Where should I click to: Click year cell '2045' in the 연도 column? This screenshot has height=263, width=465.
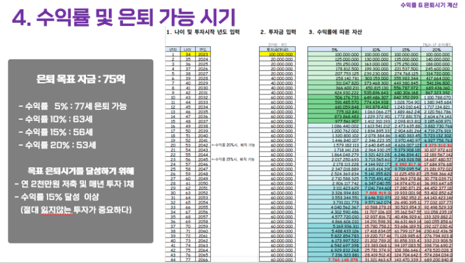click(203, 159)
